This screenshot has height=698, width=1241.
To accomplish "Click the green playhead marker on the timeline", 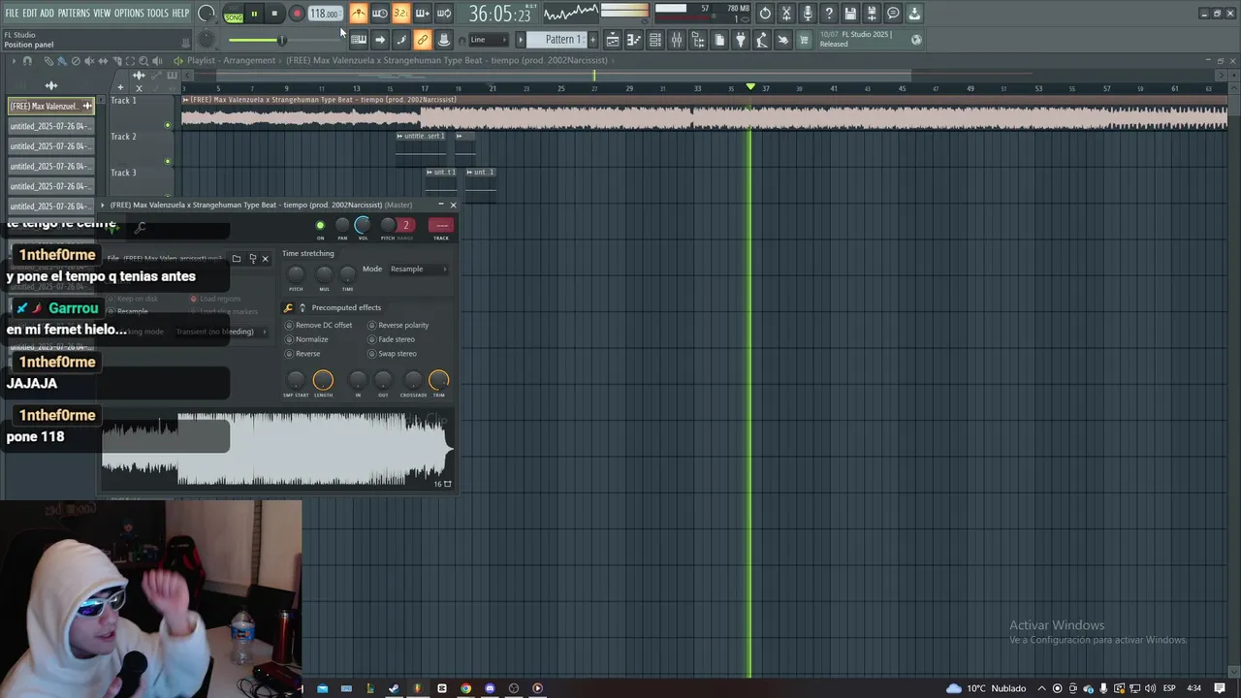I will tap(750, 87).
